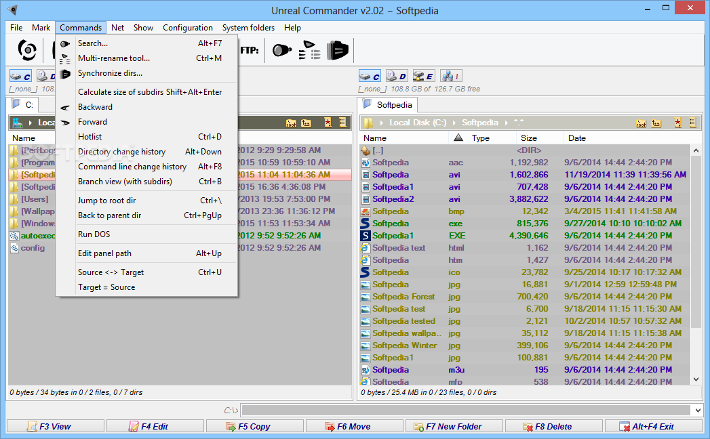The width and height of the screenshot is (710, 439).
Task: Click the sort direction triangle in the right header
Action: click(x=458, y=138)
